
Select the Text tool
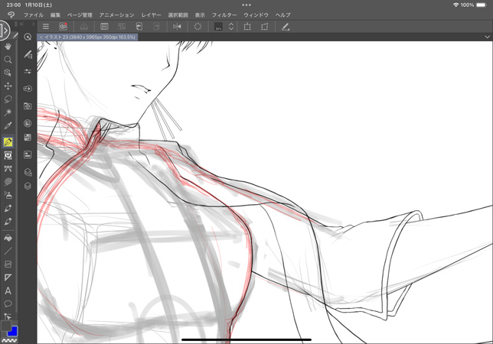[x=8, y=290]
